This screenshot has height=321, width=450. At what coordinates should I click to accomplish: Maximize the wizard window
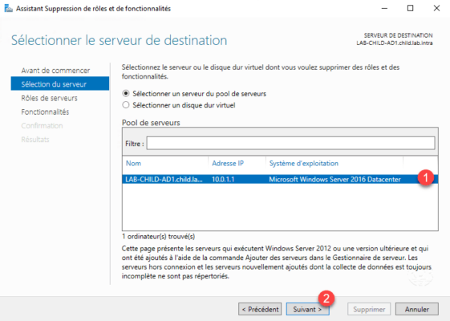pyautogui.click(x=411, y=8)
